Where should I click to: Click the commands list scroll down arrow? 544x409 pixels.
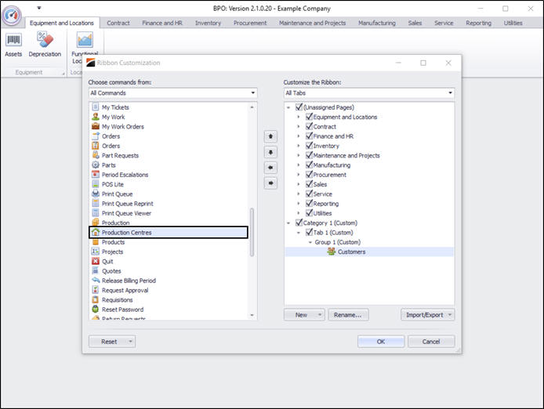[252, 315]
